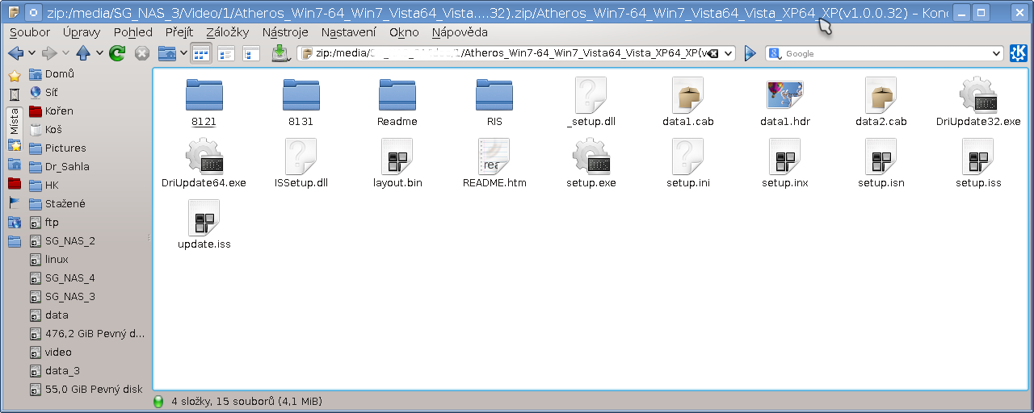Click the Go arrow next to location bar
The image size is (1034, 413).
point(750,53)
